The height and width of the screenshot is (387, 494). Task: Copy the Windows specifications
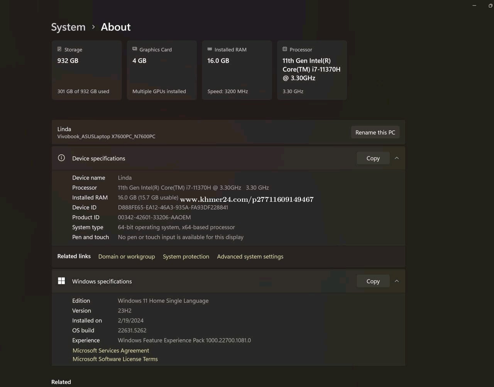(x=373, y=281)
